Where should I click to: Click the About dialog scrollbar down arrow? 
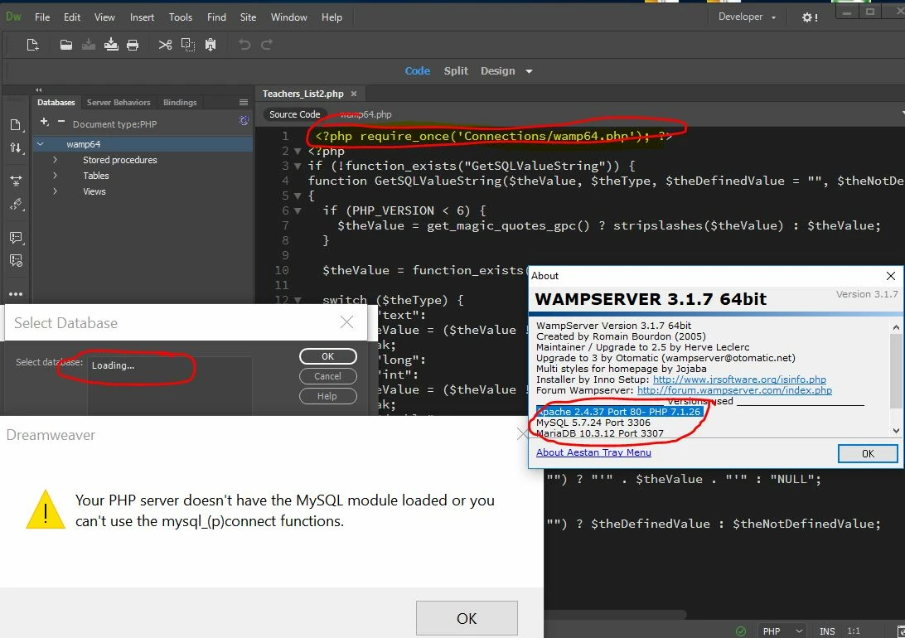[896, 430]
